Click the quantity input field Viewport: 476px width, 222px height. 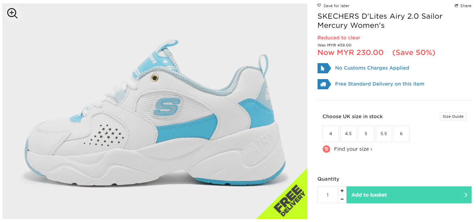[328, 195]
